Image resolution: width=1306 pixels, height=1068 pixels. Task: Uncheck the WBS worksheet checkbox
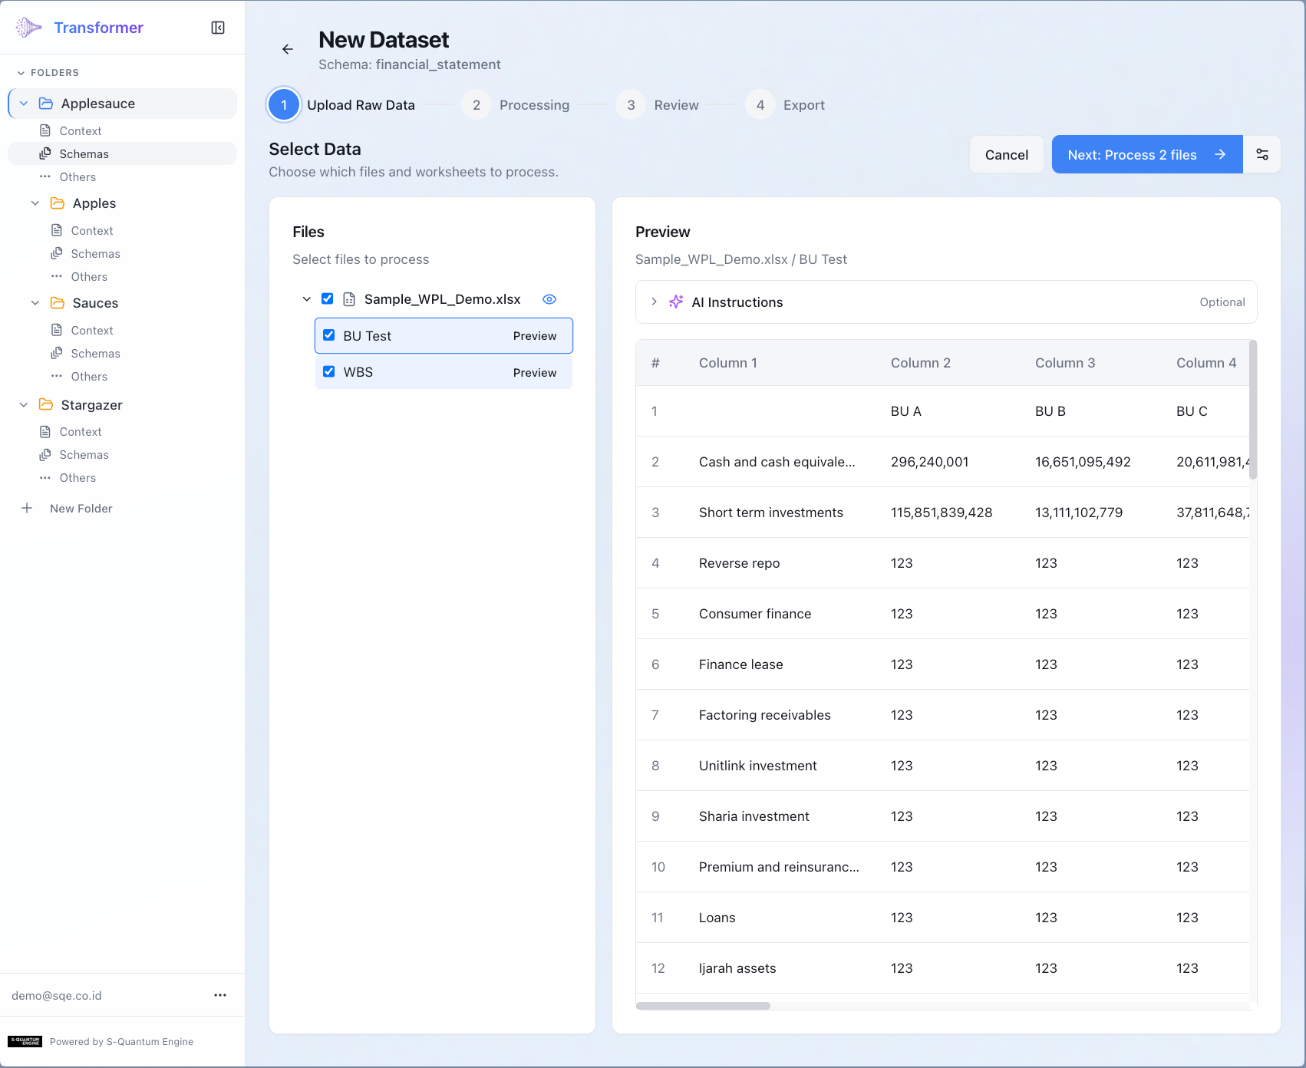tap(329, 371)
